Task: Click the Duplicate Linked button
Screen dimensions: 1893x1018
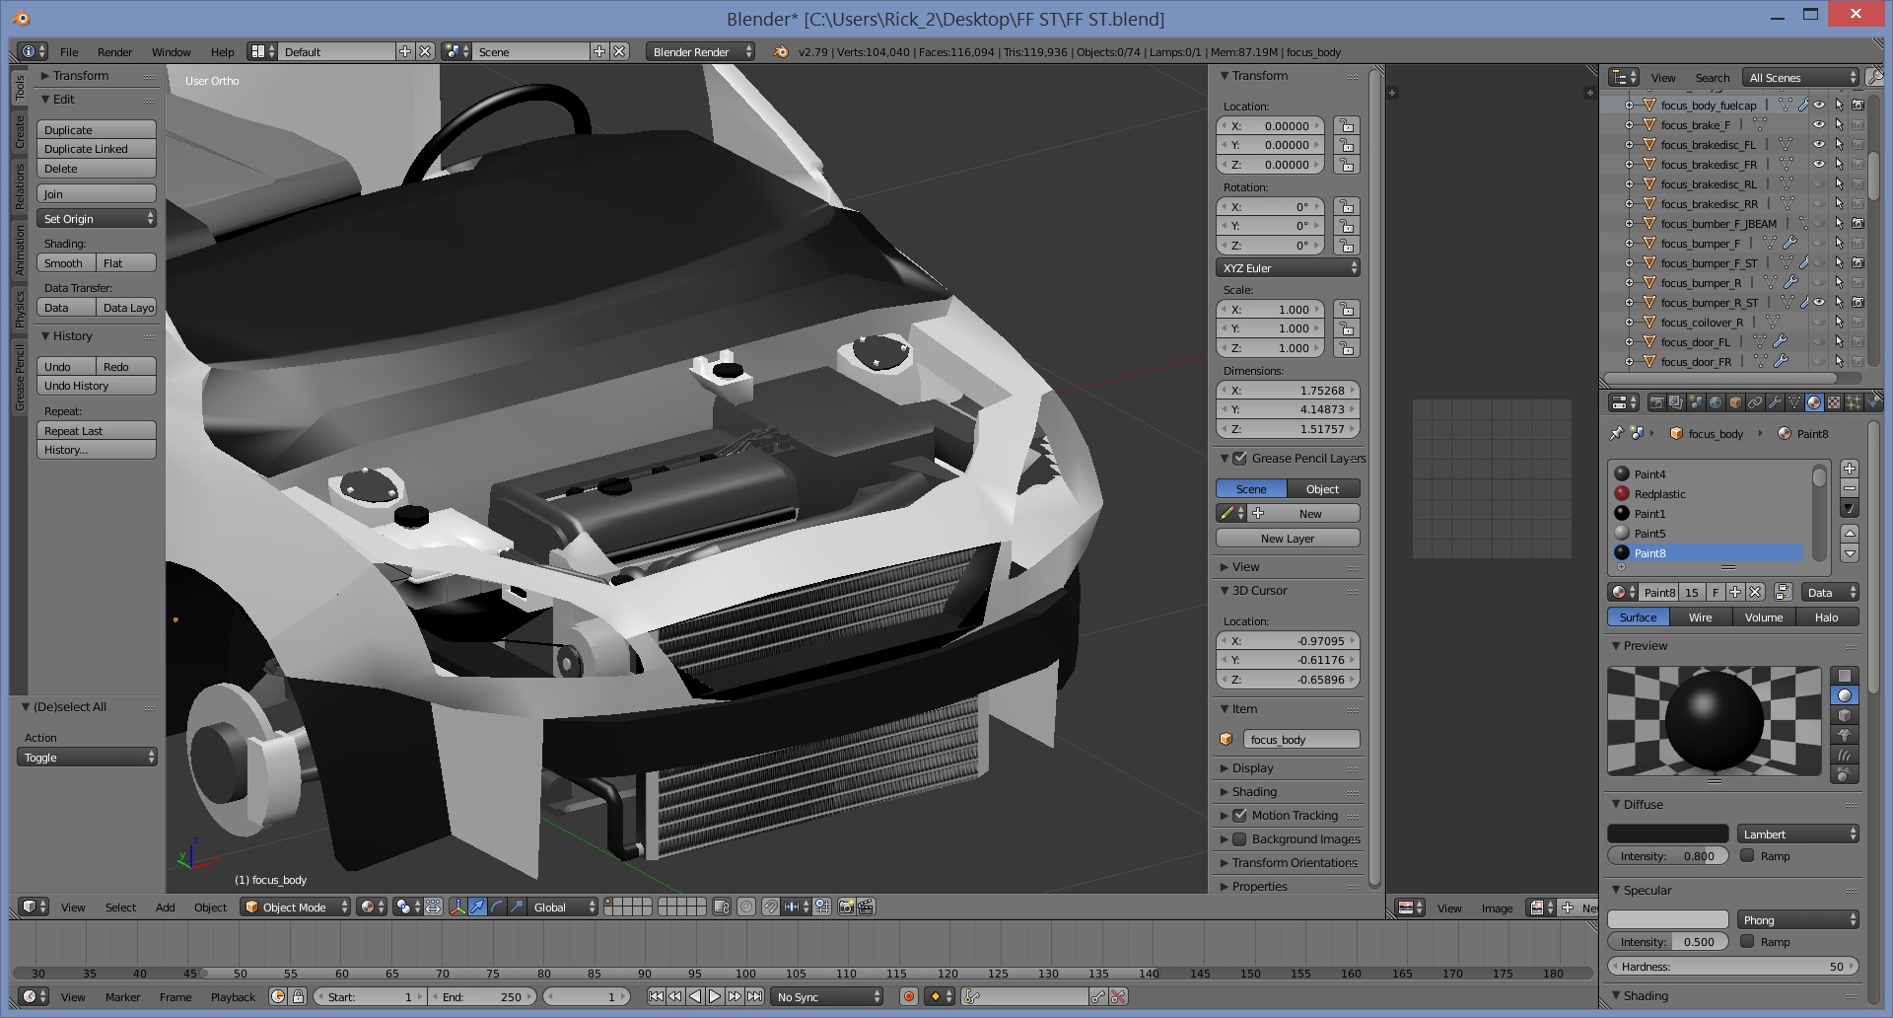Action: 97,149
